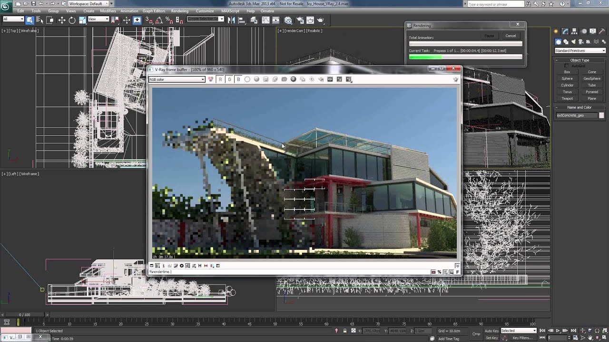This screenshot has height=342, width=609.
Task: Open the RGB color channel dropdown
Action: [177, 79]
